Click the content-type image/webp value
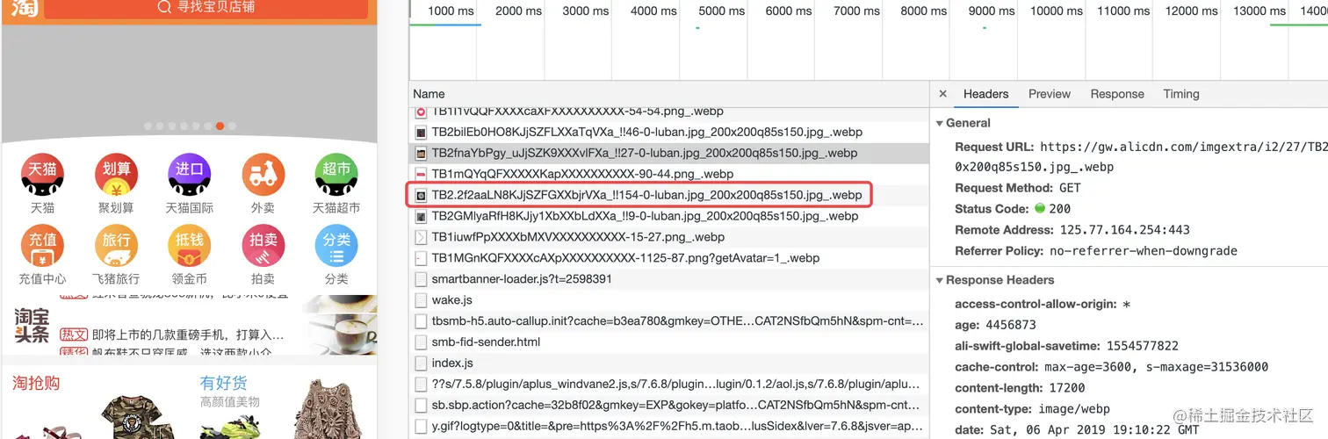1328x439 pixels. pos(1073,409)
